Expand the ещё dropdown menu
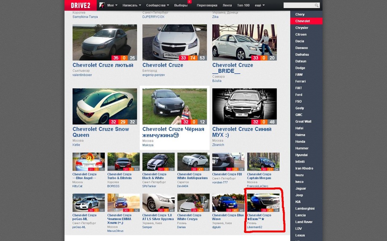Screen dimensions: 387x241 [260, 5]
